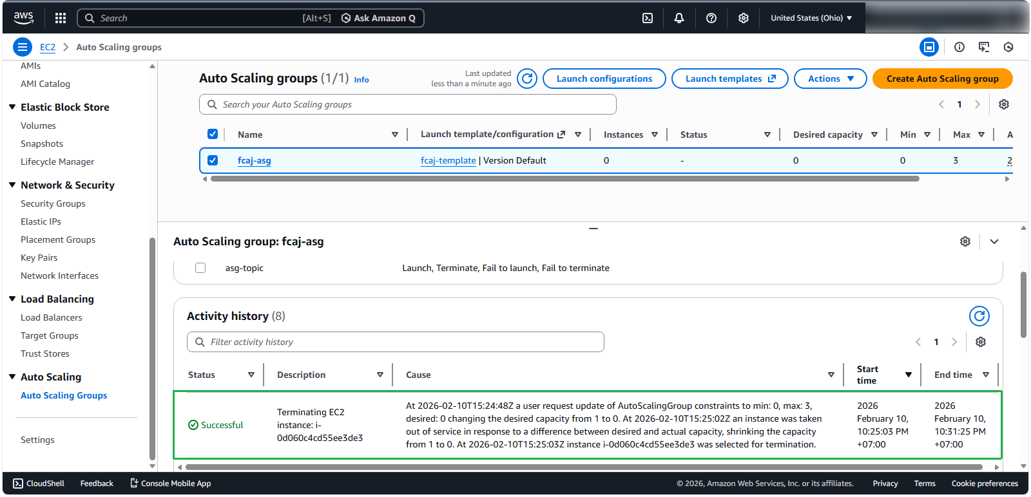The width and height of the screenshot is (1031, 497).
Task: Sort Activity history by Start time
Action: point(909,375)
